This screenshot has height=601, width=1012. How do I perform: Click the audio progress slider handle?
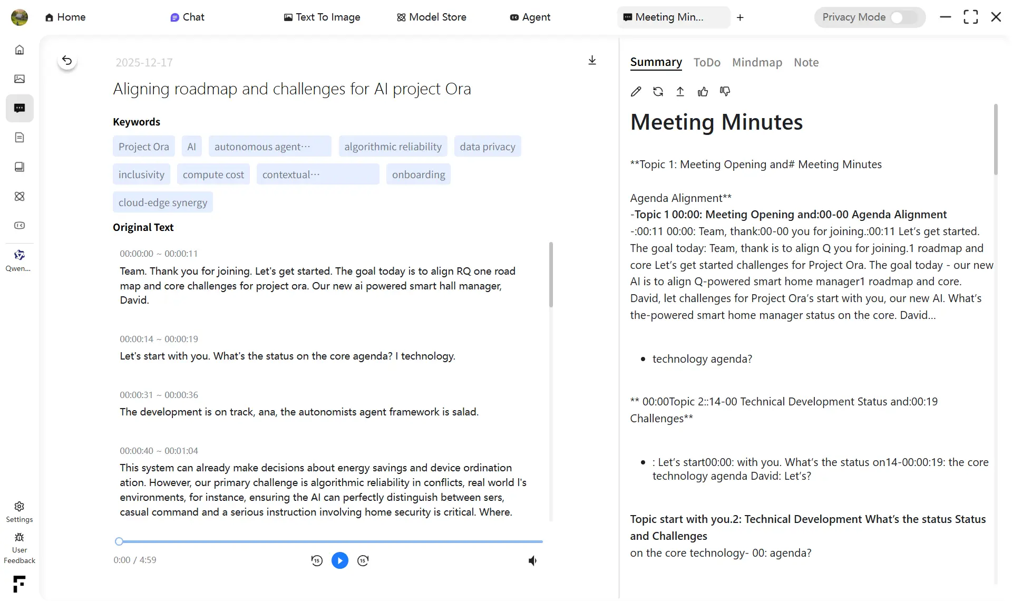[x=119, y=541]
